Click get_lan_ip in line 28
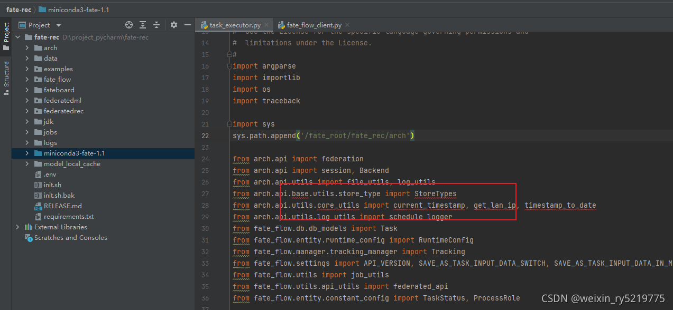The height and width of the screenshot is (310, 673). point(495,206)
